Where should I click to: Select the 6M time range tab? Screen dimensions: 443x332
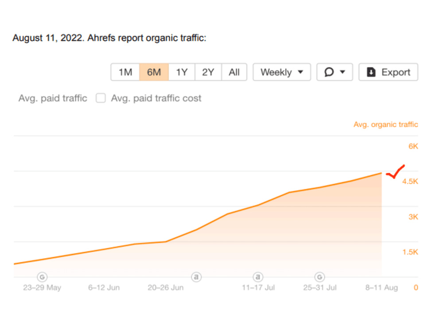click(154, 72)
